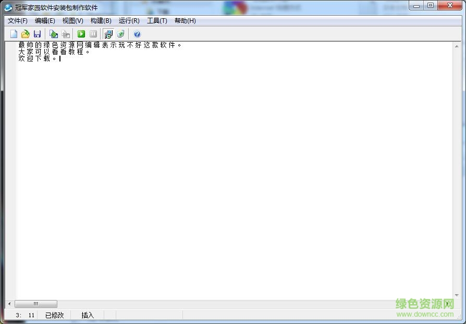Close the installer maker window
This screenshot has height=324, width=466.
[450, 6]
